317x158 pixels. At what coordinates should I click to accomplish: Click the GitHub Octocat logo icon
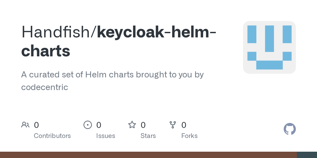click(290, 129)
